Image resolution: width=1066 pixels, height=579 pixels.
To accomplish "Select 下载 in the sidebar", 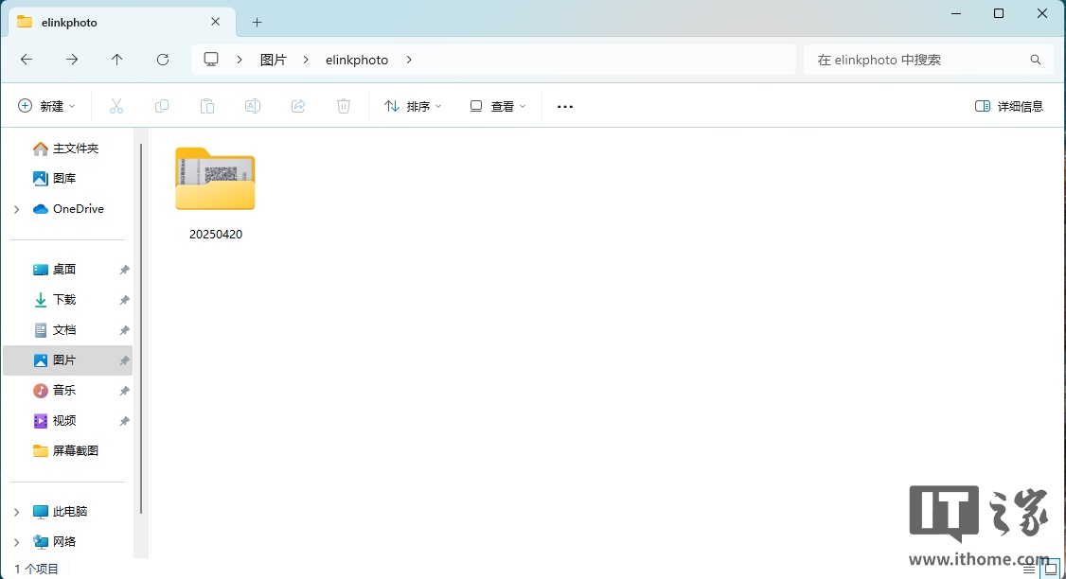I will click(64, 300).
